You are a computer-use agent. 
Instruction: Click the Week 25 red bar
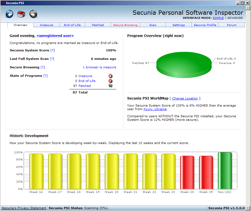pos(206,172)
